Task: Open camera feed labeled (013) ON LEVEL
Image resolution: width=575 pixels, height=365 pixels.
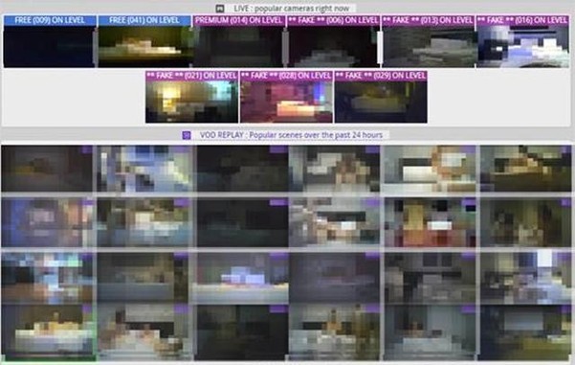Action: (x=429, y=41)
